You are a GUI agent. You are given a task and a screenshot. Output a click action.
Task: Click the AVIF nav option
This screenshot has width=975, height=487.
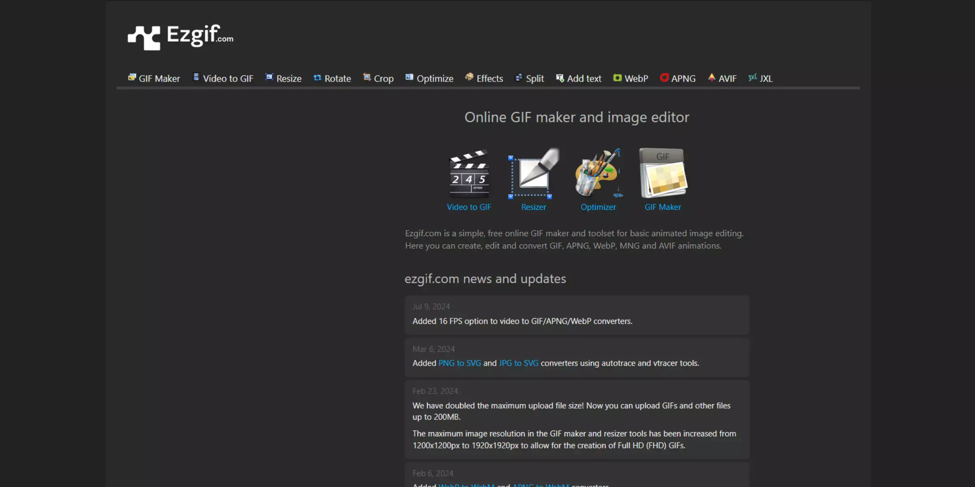pos(723,78)
